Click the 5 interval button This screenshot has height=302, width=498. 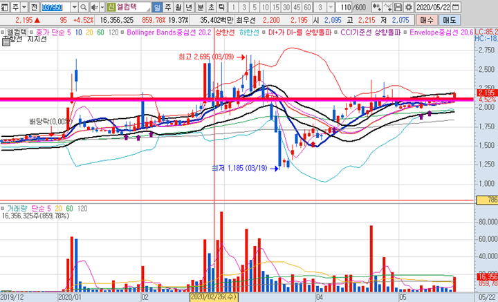point(255,7)
